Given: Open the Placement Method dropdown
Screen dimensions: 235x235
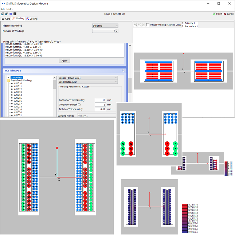Looking at the screenshot, I should click(x=105, y=26).
